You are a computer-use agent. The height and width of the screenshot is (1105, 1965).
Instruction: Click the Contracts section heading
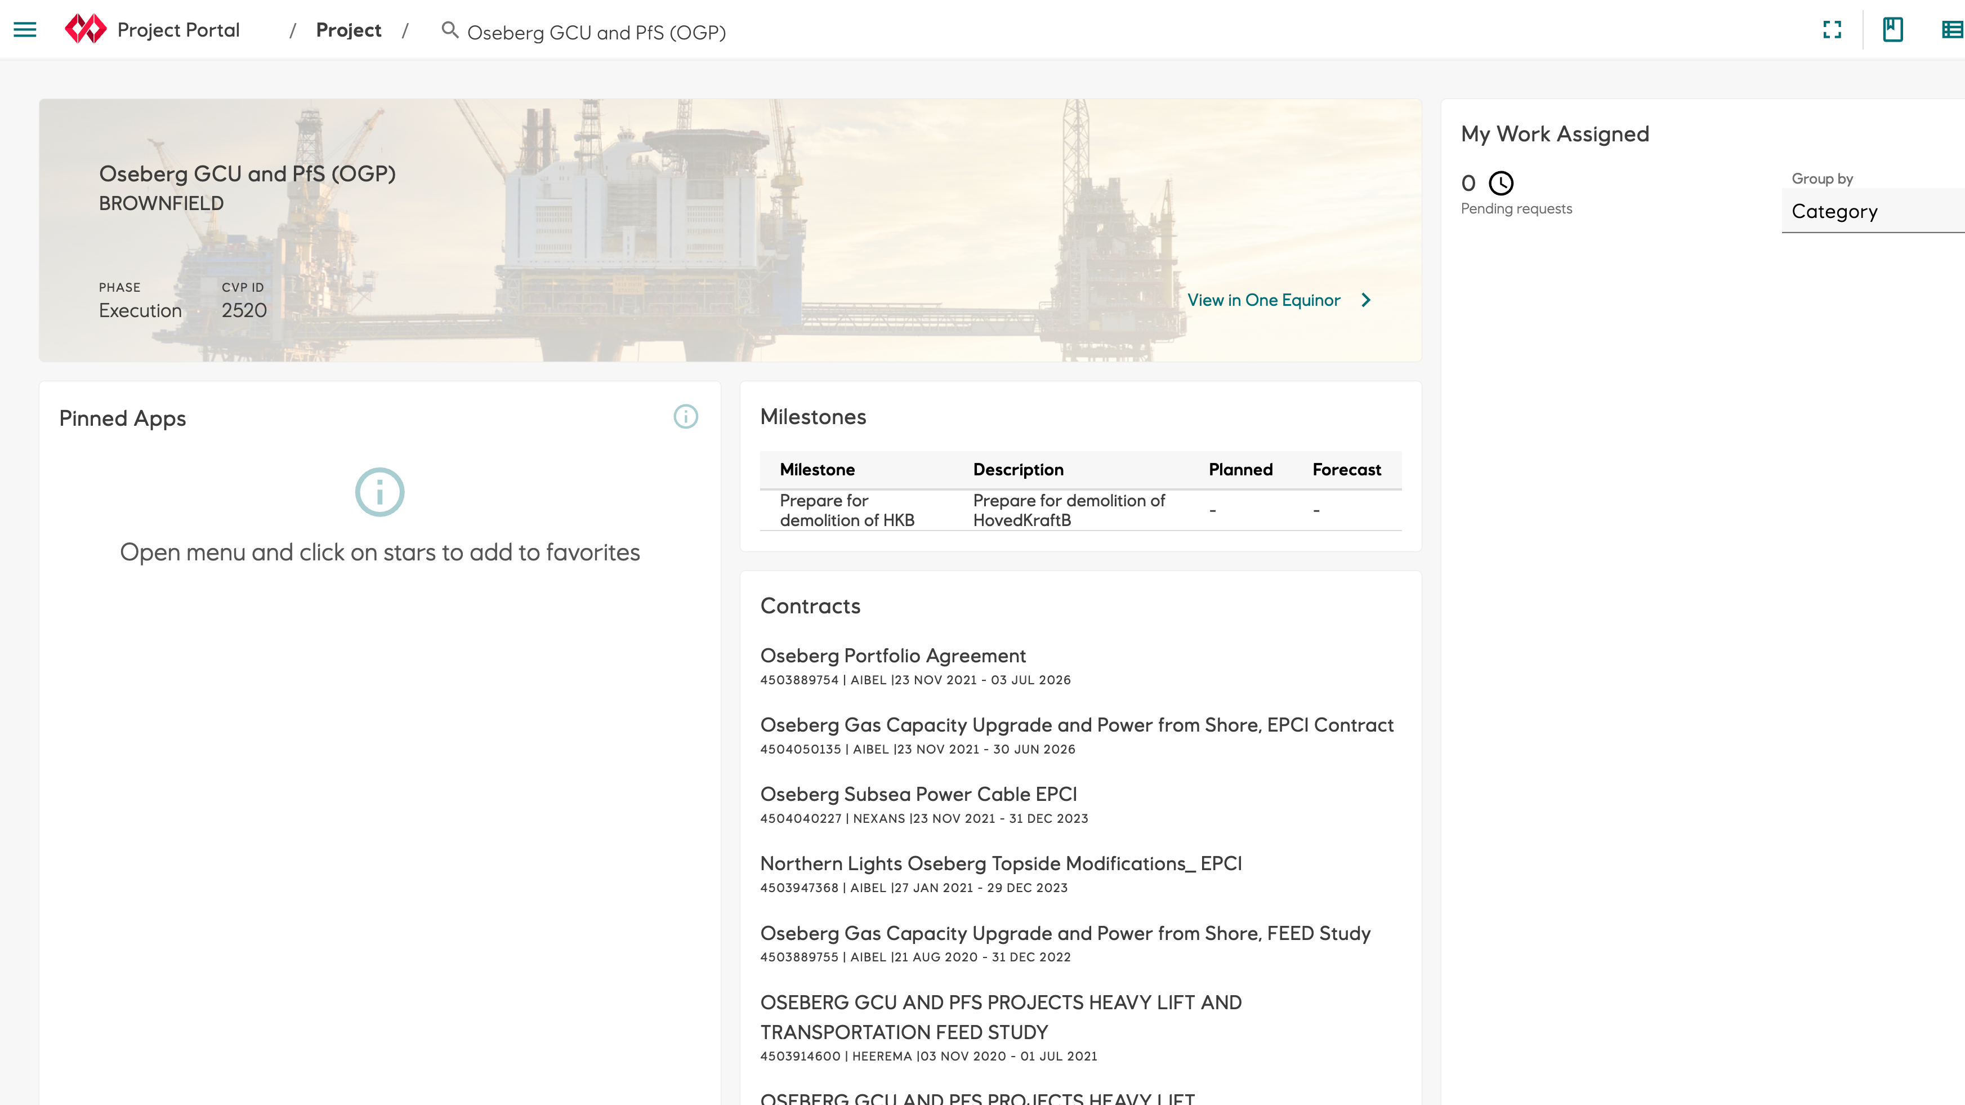810,606
